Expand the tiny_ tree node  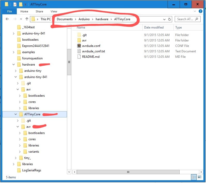[16, 158]
